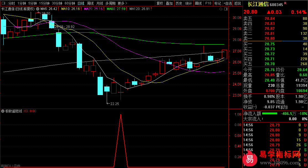Click the MA20: 25.15 indicator label
Screen dimensions: 308x168
[93, 9]
